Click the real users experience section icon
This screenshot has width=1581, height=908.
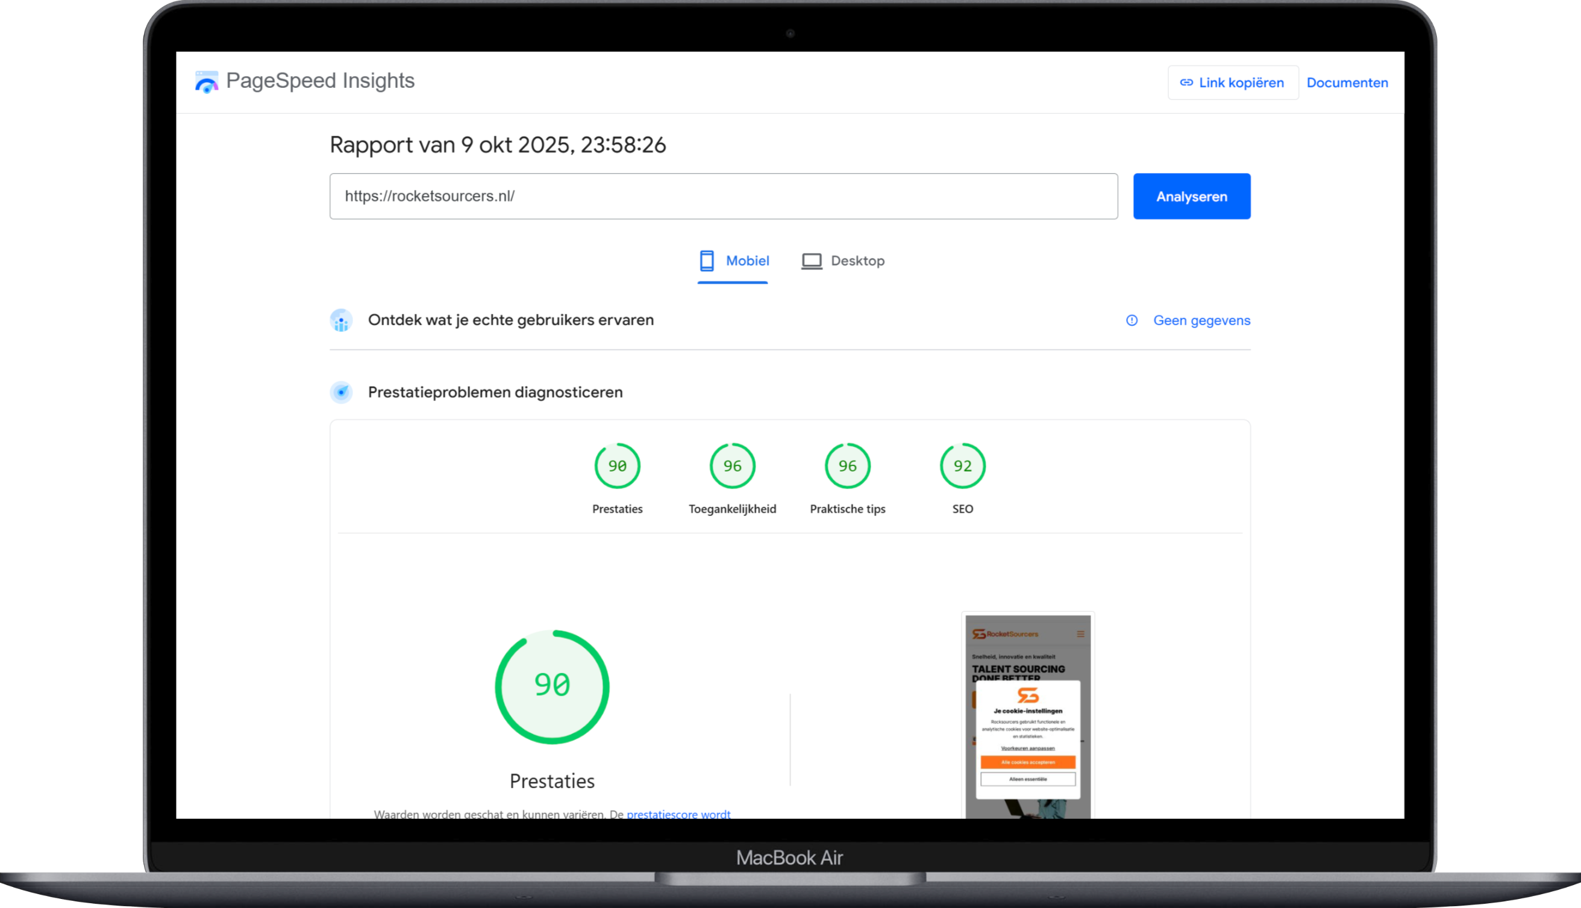(341, 320)
